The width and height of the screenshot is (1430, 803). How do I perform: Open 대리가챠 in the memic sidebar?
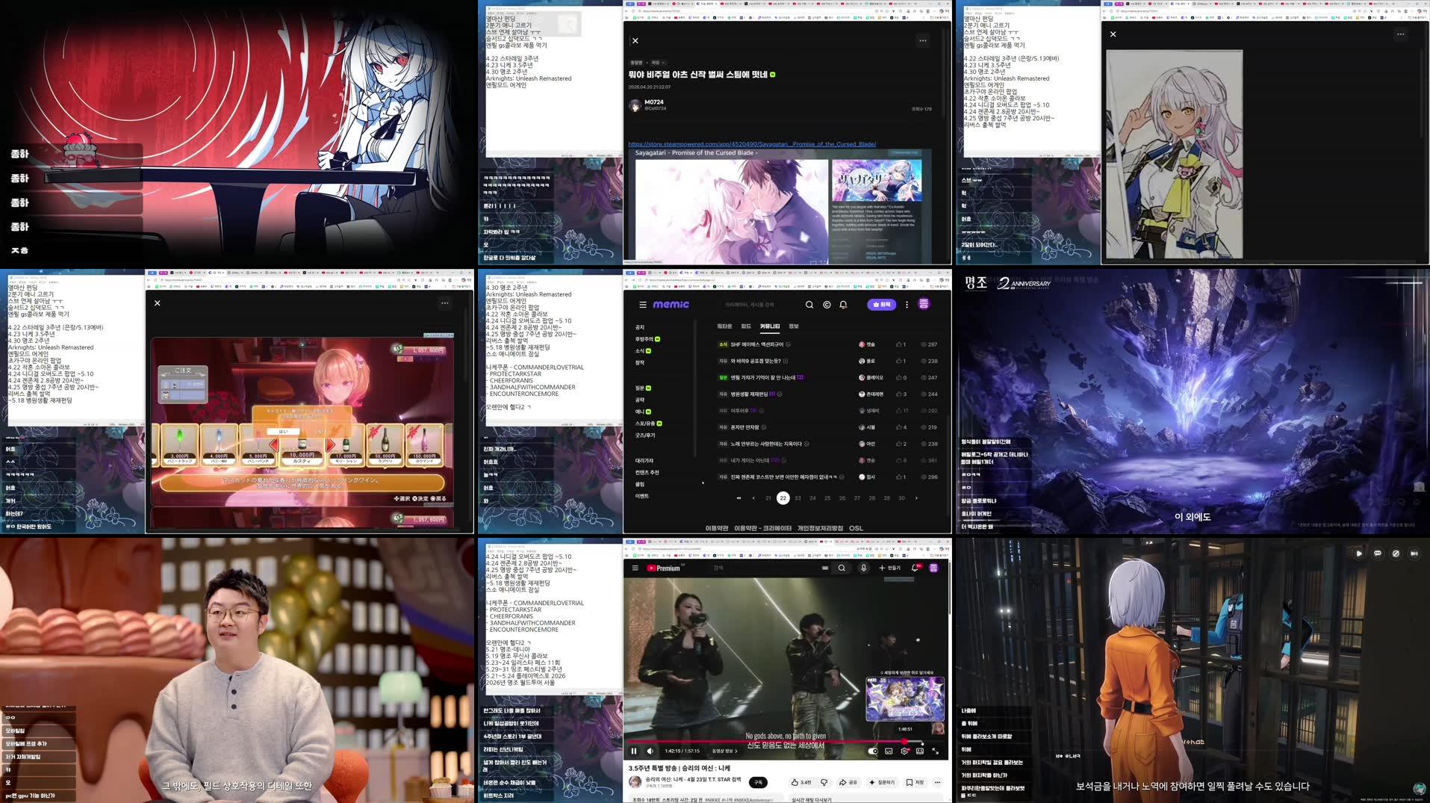644,461
